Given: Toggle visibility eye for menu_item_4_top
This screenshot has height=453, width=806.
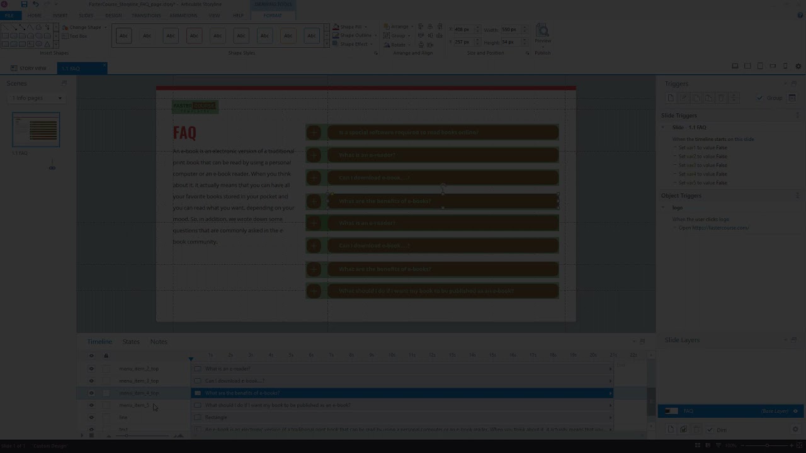Looking at the screenshot, I should (x=91, y=393).
